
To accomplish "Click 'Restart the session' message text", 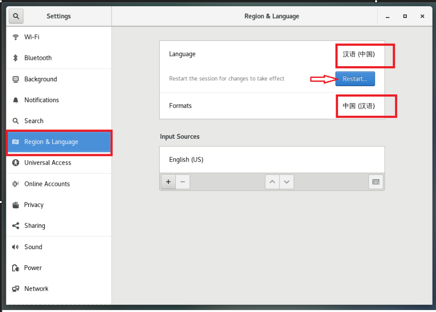I will click(x=227, y=79).
